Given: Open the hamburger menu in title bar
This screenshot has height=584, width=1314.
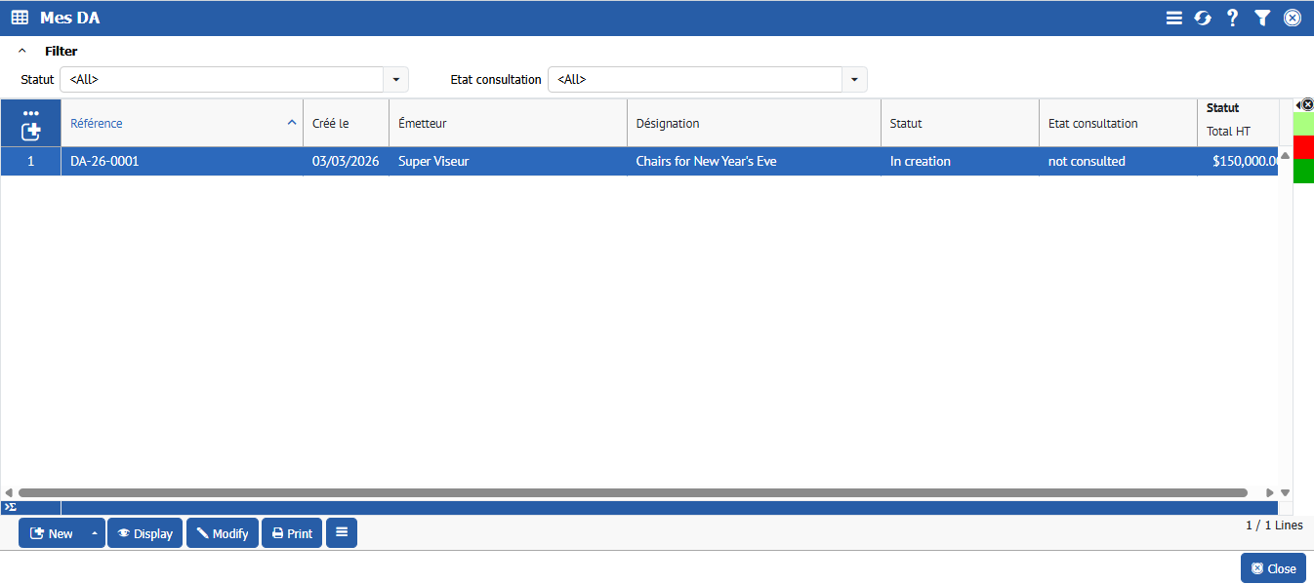Looking at the screenshot, I should click(1173, 18).
